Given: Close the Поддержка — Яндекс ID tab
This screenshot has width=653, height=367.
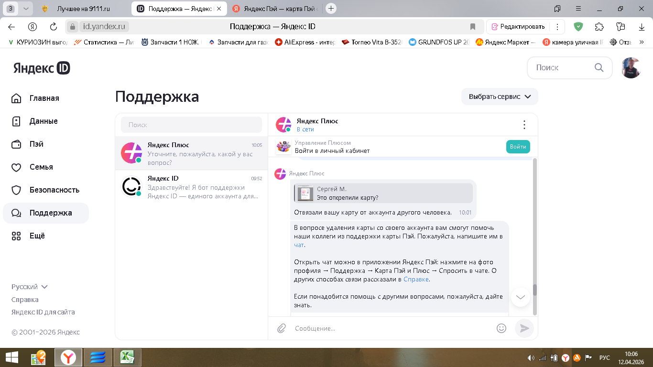Looking at the screenshot, I should point(219,9).
